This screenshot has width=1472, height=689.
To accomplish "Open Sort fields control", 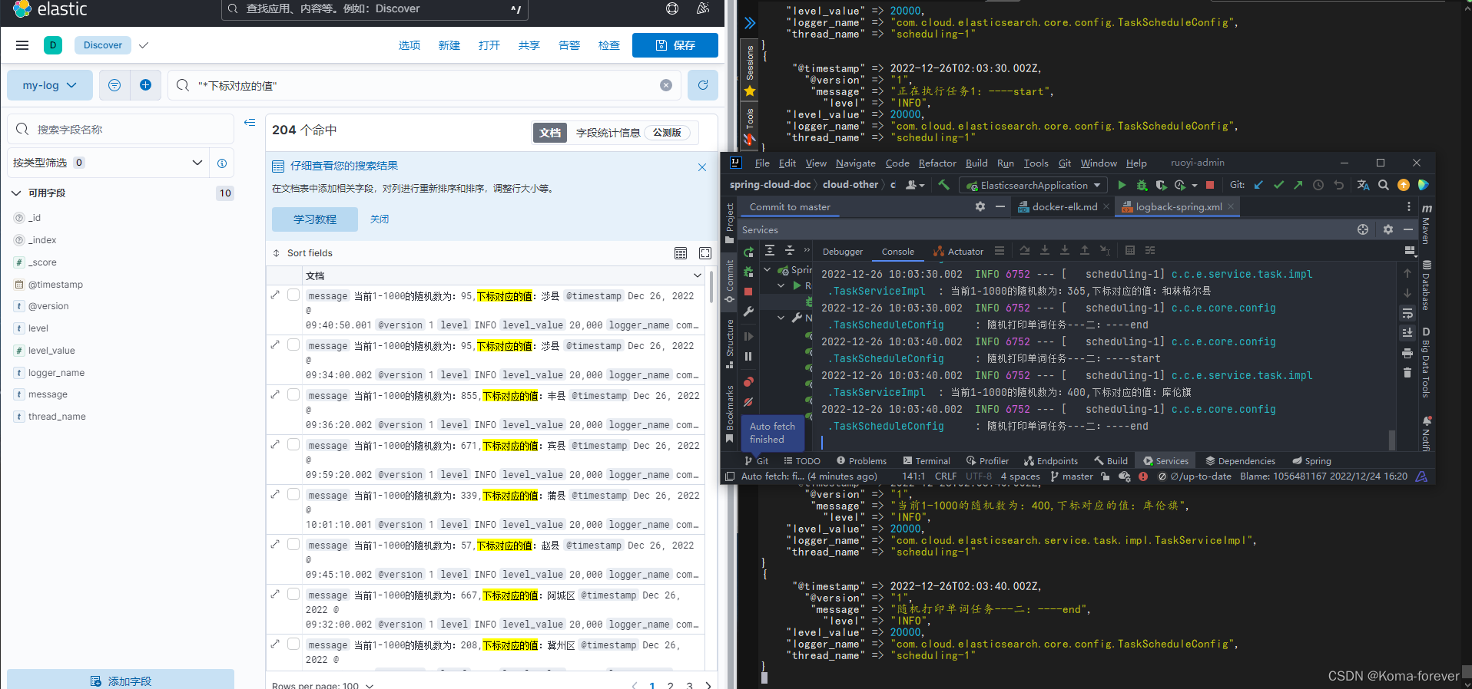I will (303, 253).
